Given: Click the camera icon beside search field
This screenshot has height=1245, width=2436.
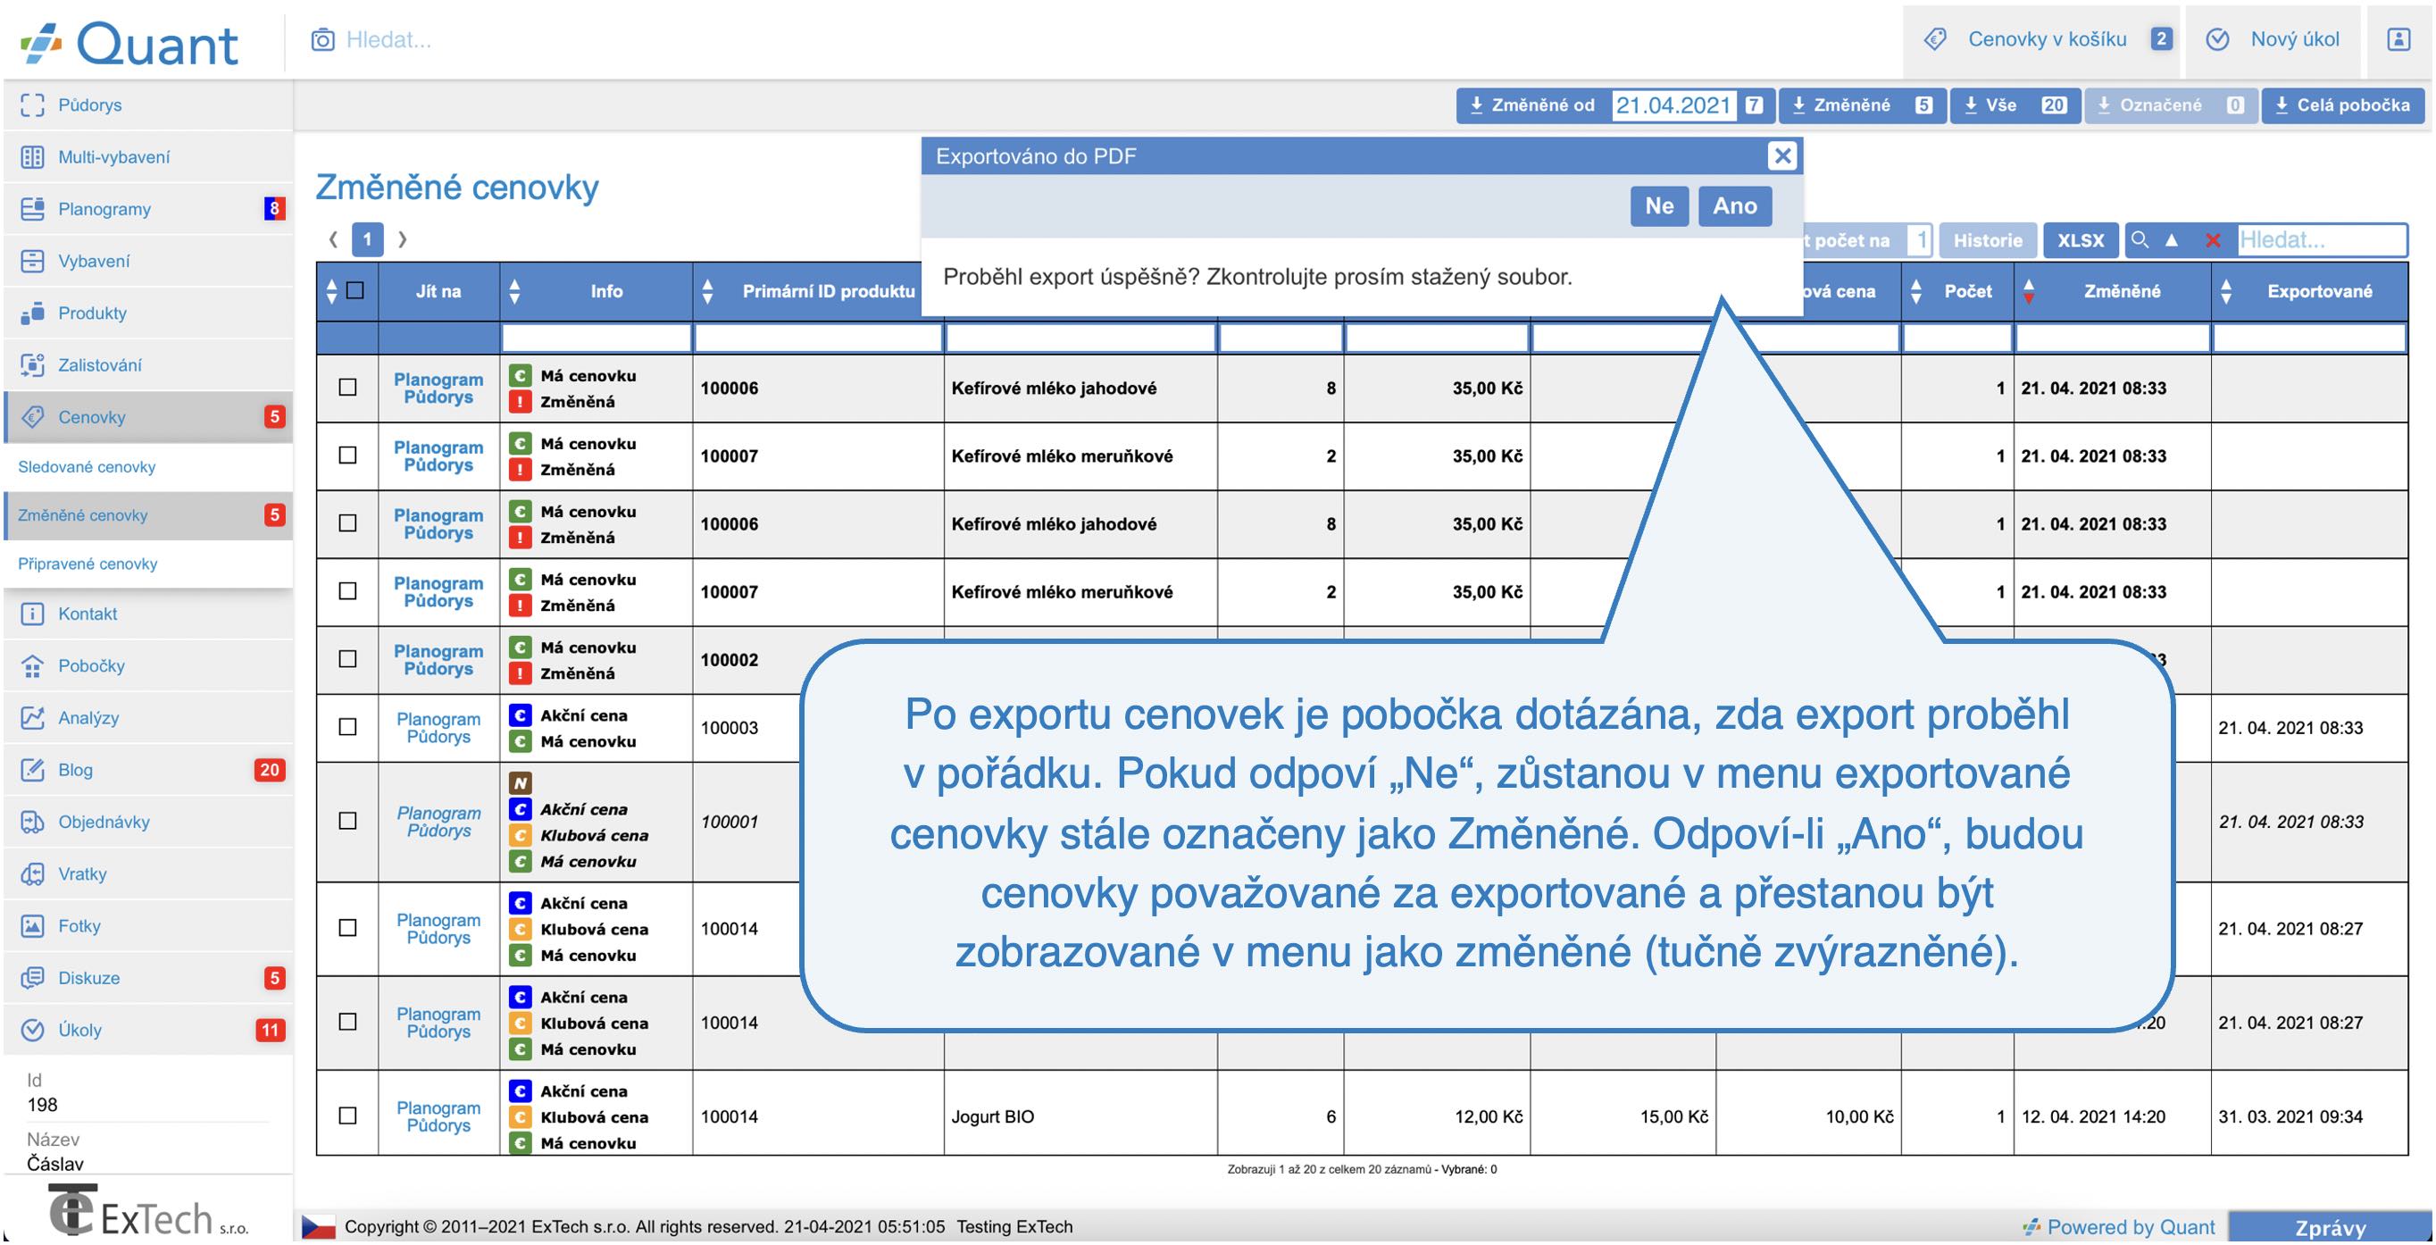Looking at the screenshot, I should 323,39.
